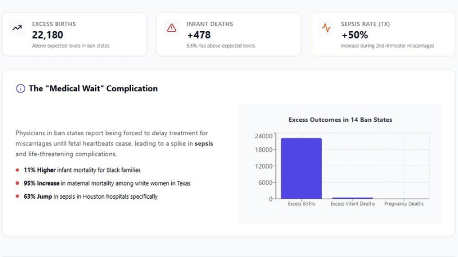Select the +478 infant deaths figure
Viewport: 458px width, 257px height.
[x=199, y=35]
